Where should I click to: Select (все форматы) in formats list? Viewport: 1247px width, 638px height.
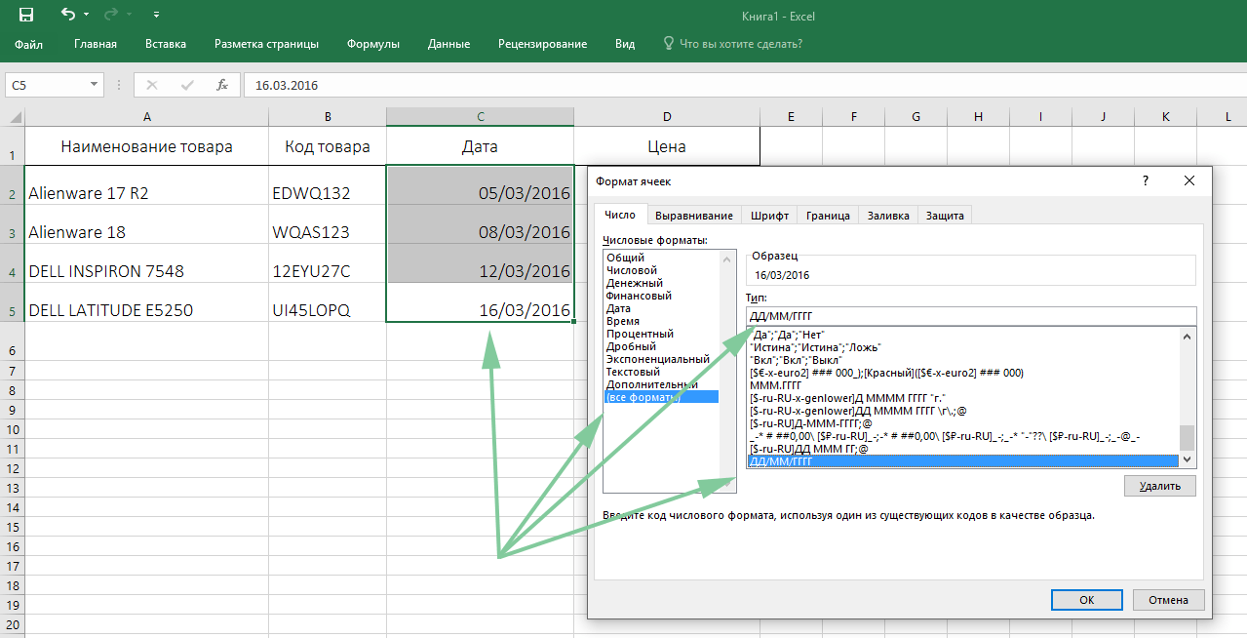661,397
